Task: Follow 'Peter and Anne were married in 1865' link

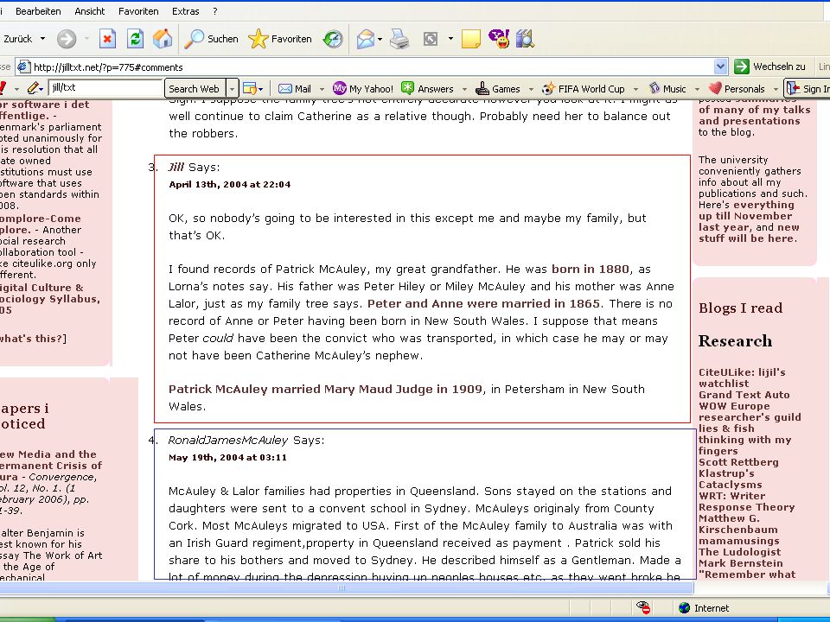Action: pyautogui.click(x=484, y=303)
